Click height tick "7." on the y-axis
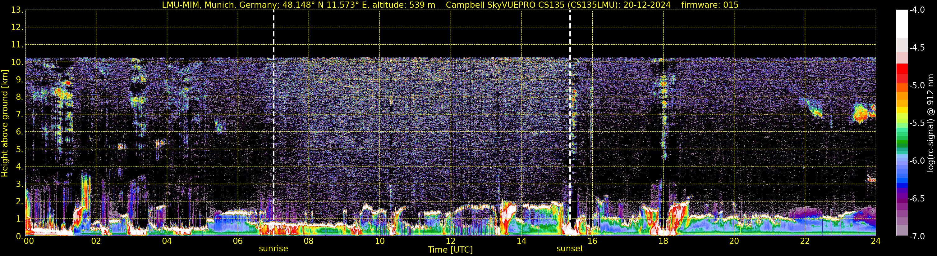This screenshot has height=256, width=937. 19,115
